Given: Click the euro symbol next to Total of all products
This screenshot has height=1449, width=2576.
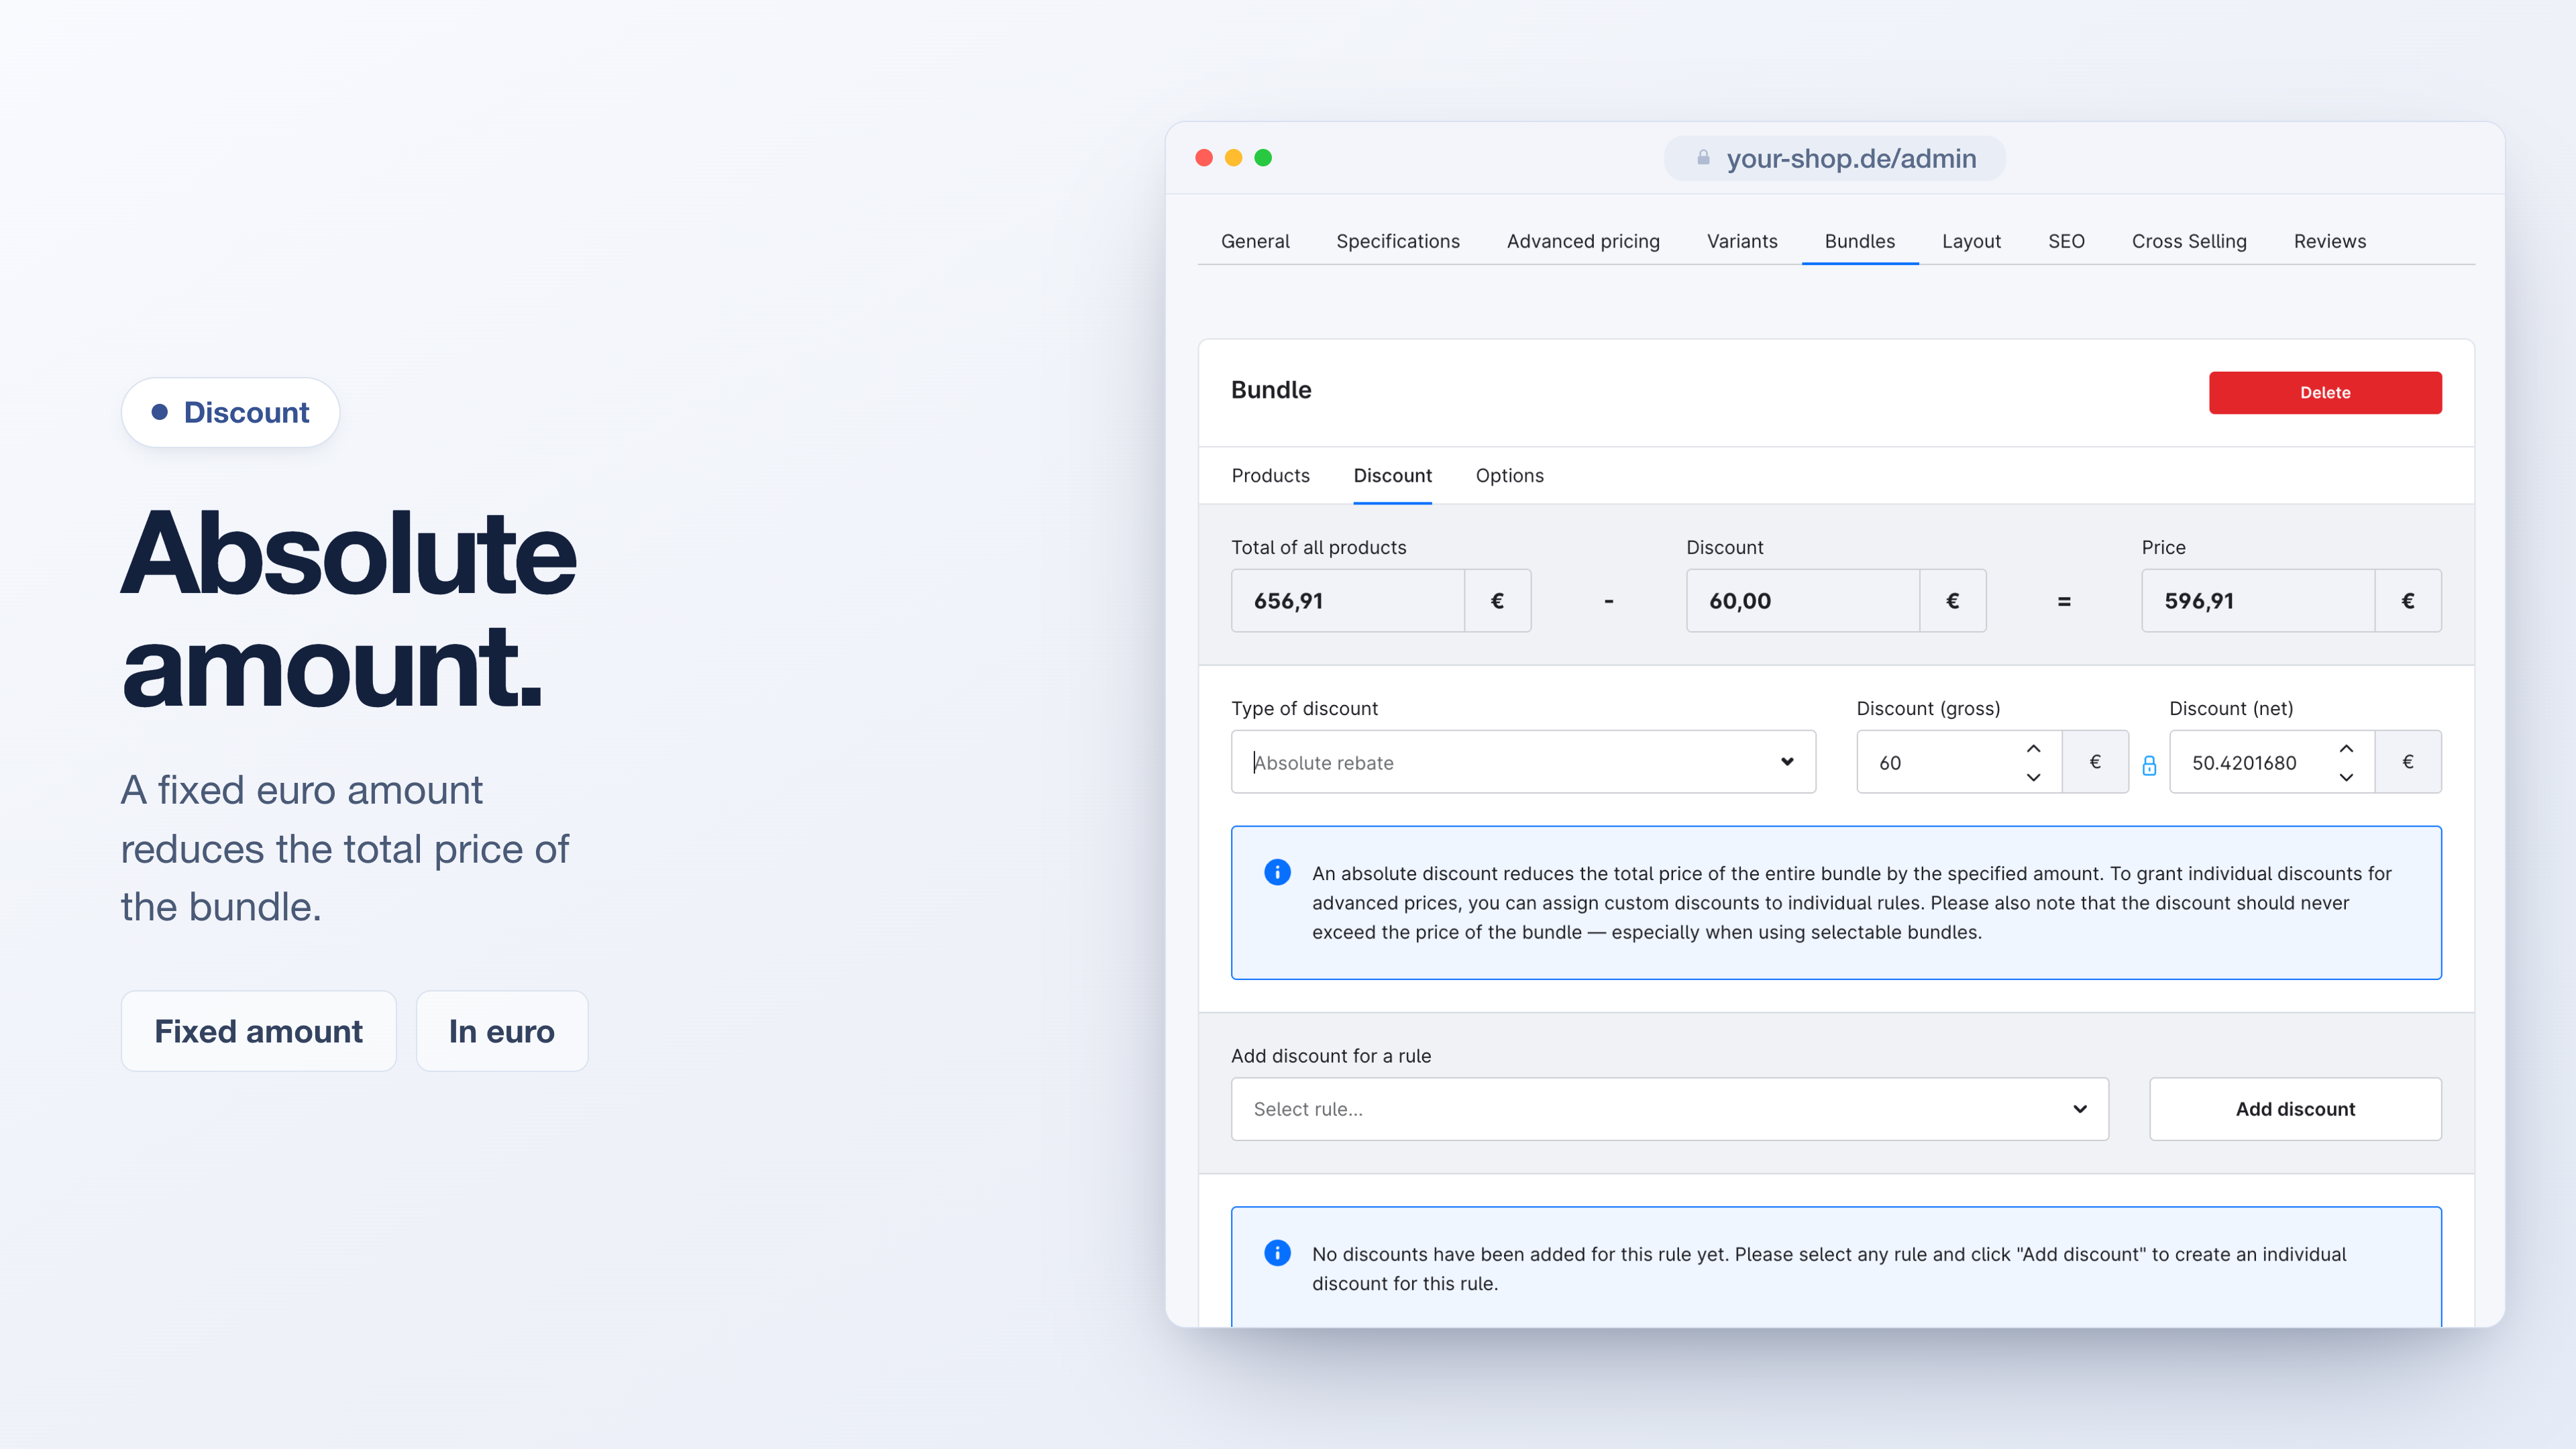Looking at the screenshot, I should pyautogui.click(x=1497, y=601).
